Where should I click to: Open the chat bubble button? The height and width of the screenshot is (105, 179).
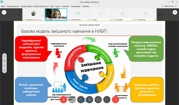(x=98, y=99)
